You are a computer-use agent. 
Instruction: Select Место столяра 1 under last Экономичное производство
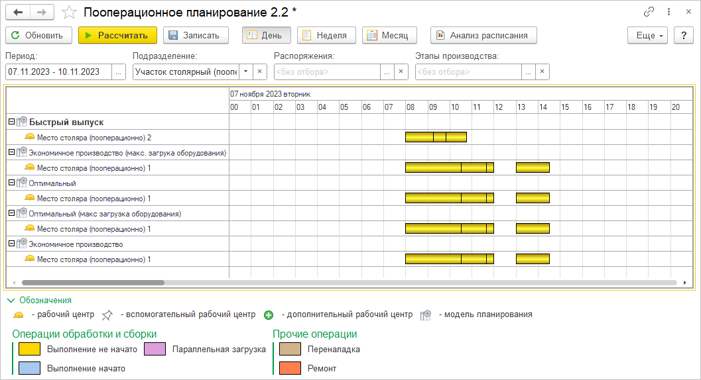click(x=118, y=259)
